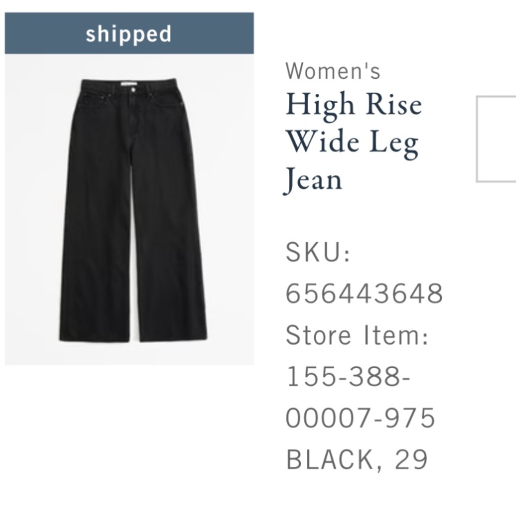Click the High Rise text in the title
This screenshot has width=516, height=516.
(x=355, y=105)
